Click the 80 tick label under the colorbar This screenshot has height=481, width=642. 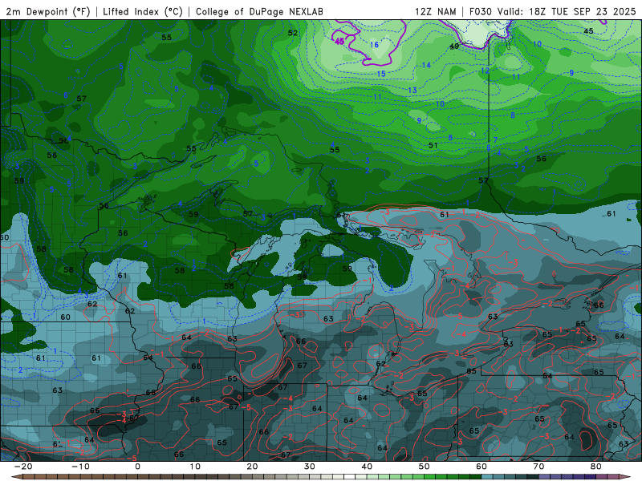[x=596, y=467]
